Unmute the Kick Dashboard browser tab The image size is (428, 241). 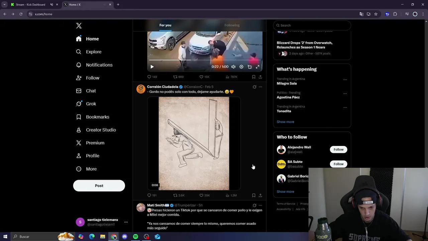click(52, 5)
